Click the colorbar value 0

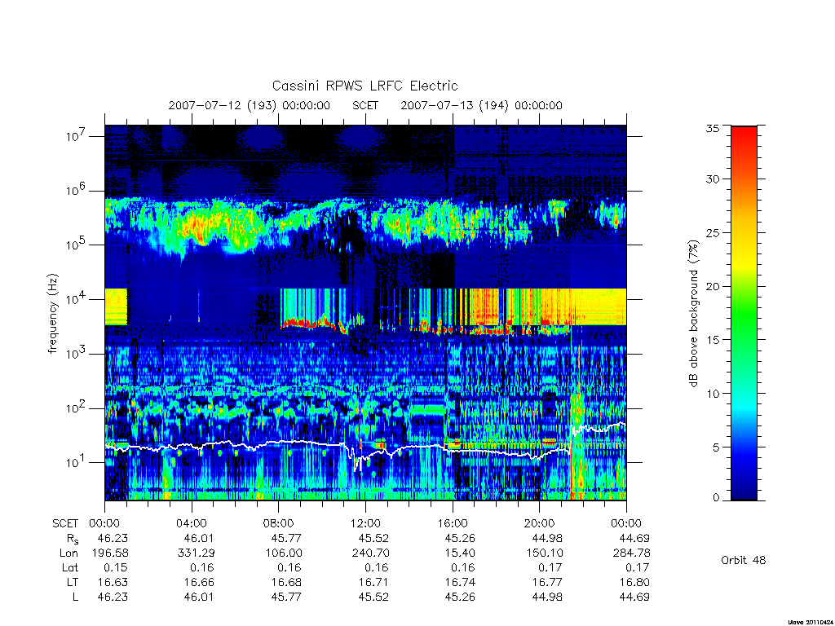pyautogui.click(x=716, y=497)
